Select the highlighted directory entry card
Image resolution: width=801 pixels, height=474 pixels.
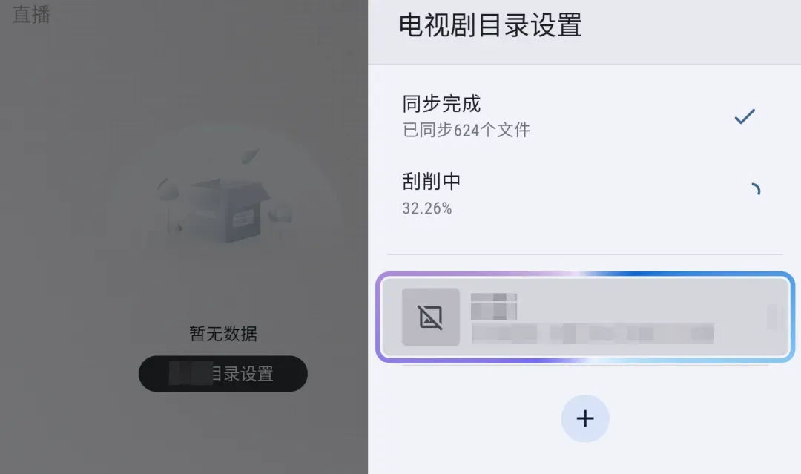[585, 317]
